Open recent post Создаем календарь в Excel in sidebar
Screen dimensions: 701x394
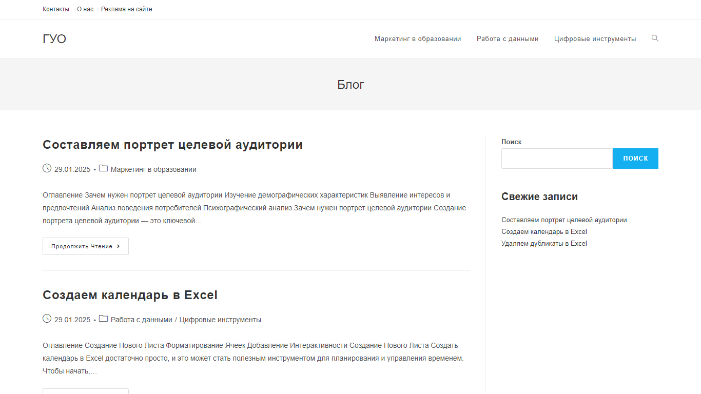click(x=544, y=232)
